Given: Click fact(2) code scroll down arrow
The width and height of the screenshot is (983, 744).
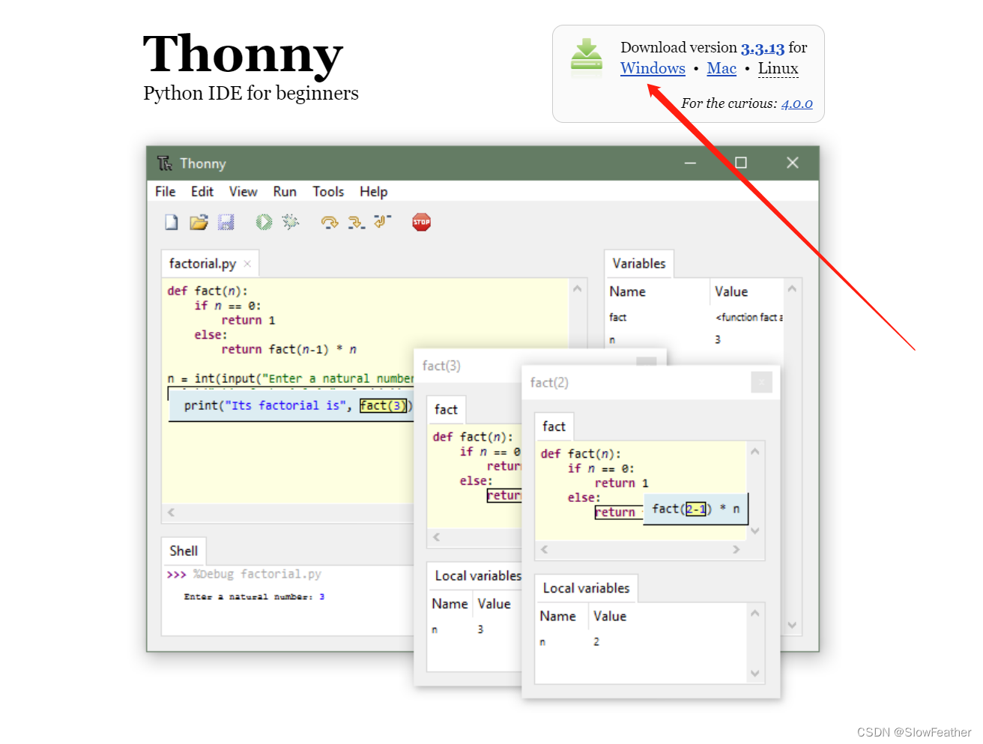Looking at the screenshot, I should tap(755, 531).
